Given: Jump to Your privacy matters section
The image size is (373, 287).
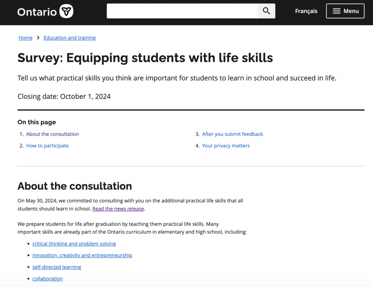Looking at the screenshot, I should click(x=226, y=146).
